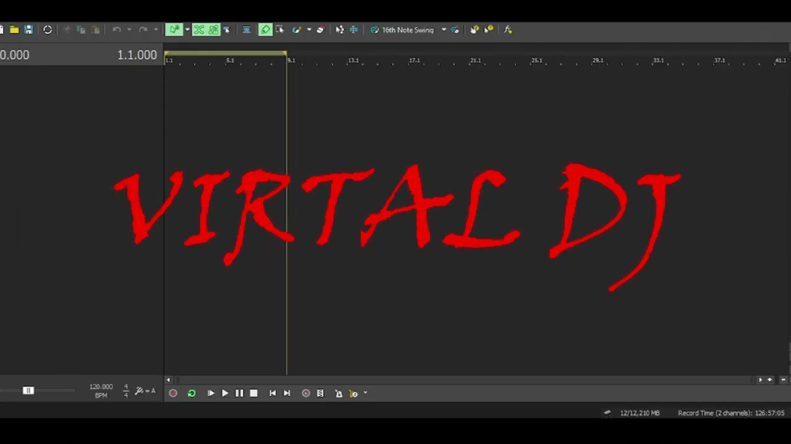Click the Play button in transport
This screenshot has height=444, width=791.
coord(225,393)
